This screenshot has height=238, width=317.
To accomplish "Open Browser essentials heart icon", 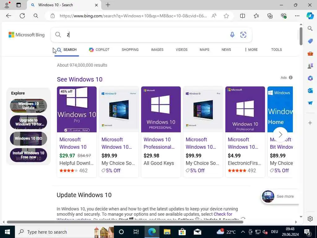I will (284, 16).
